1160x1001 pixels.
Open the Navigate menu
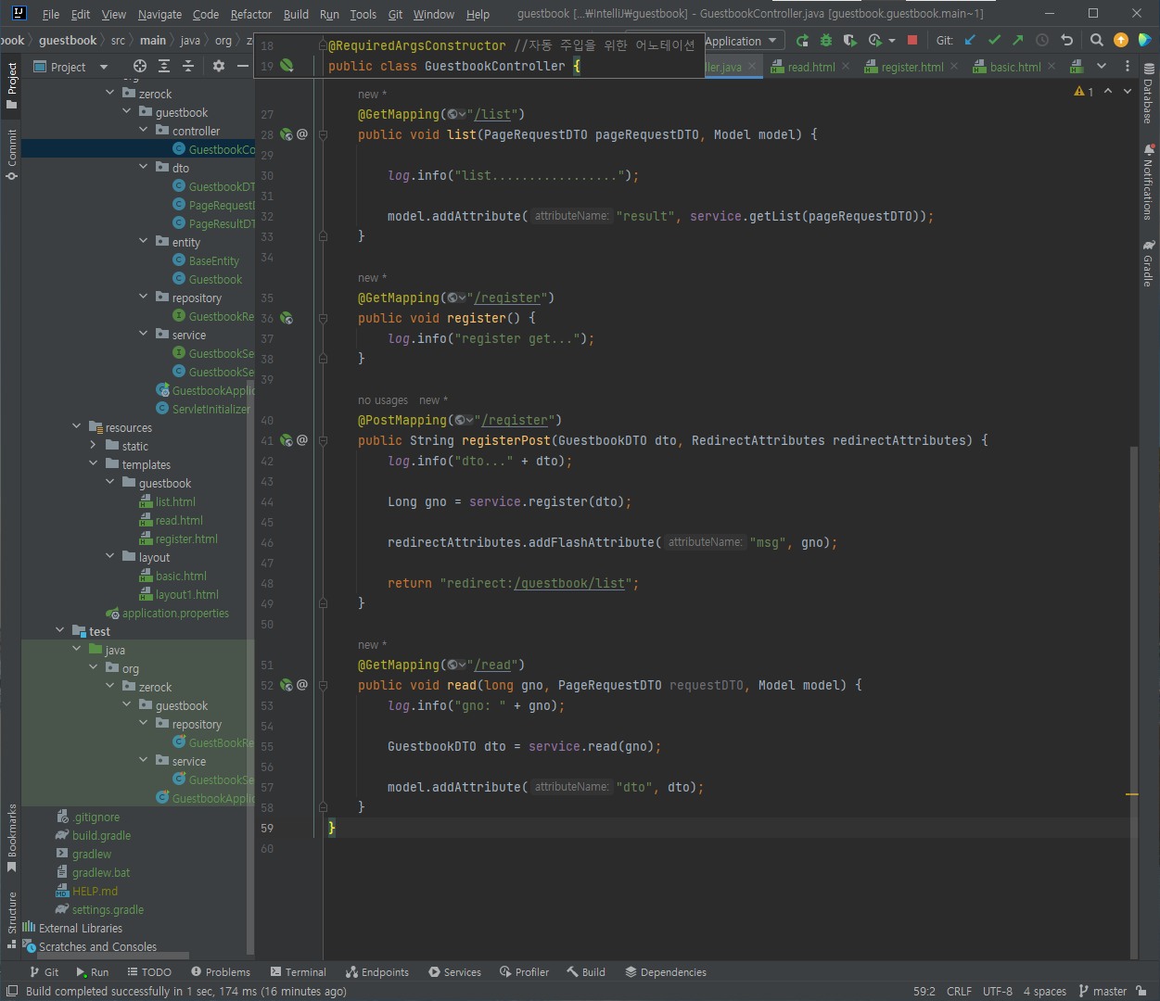(159, 14)
